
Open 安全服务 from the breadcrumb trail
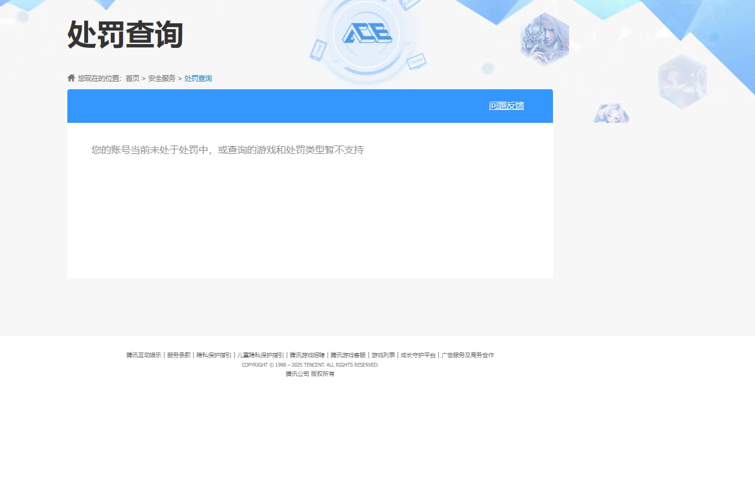click(x=161, y=78)
